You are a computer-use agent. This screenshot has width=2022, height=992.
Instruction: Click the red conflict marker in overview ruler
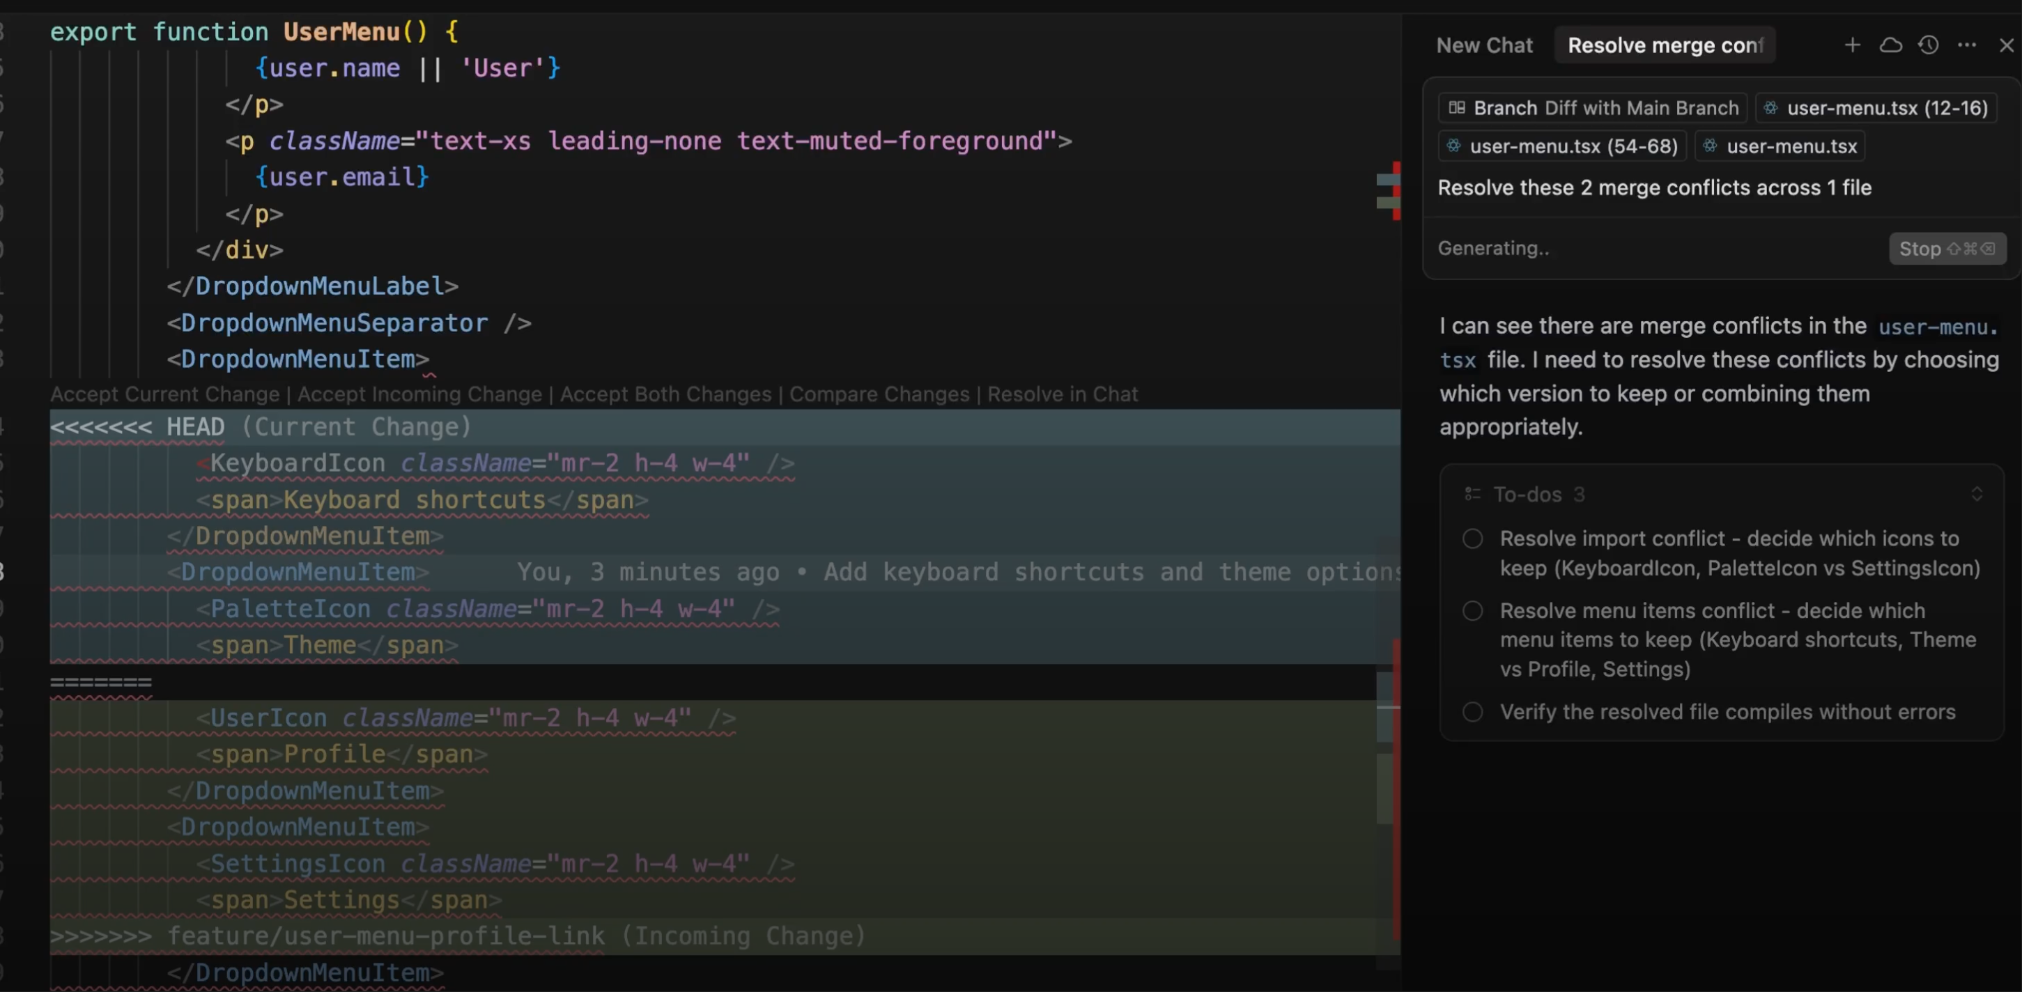(x=1396, y=191)
